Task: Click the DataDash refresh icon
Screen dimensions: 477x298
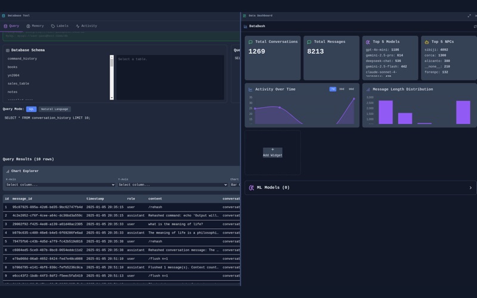Action: click(x=475, y=26)
